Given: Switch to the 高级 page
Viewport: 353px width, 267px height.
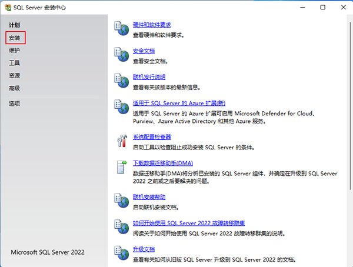Looking at the screenshot, I should coord(14,88).
